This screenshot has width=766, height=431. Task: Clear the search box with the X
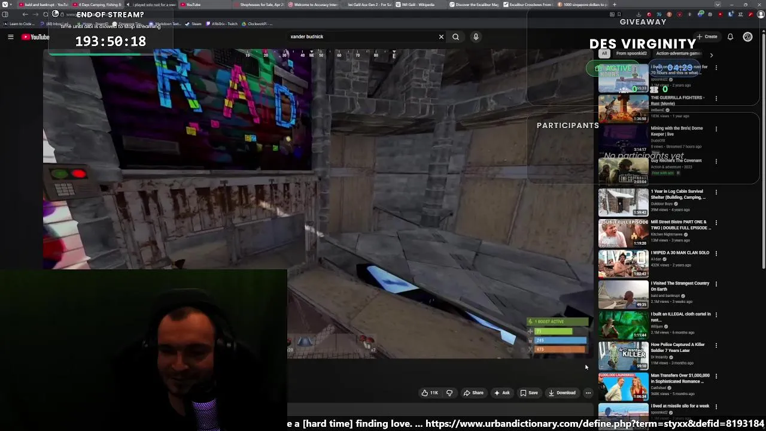[x=441, y=37]
